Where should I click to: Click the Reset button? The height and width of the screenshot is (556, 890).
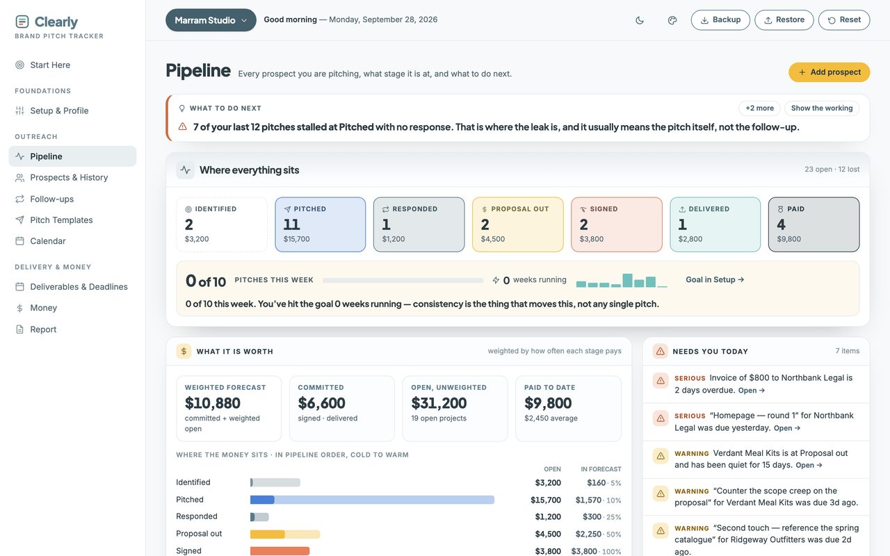(x=844, y=20)
